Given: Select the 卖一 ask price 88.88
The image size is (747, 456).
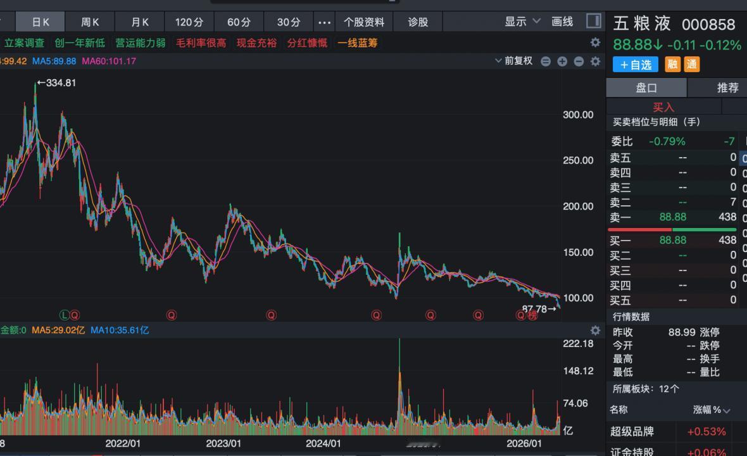Looking at the screenshot, I should point(673,217).
